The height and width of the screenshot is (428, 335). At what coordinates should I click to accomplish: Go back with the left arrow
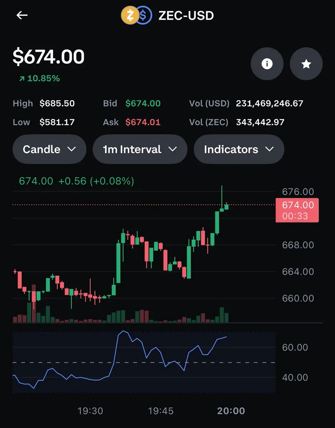point(22,15)
